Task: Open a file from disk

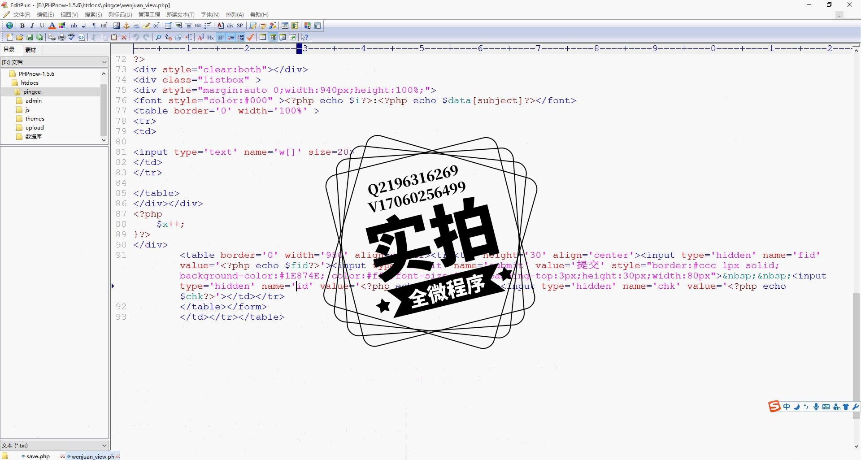Action: coord(20,37)
